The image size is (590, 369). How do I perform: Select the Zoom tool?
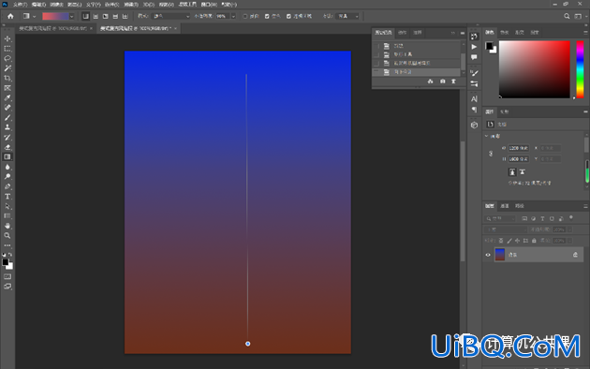point(7,235)
